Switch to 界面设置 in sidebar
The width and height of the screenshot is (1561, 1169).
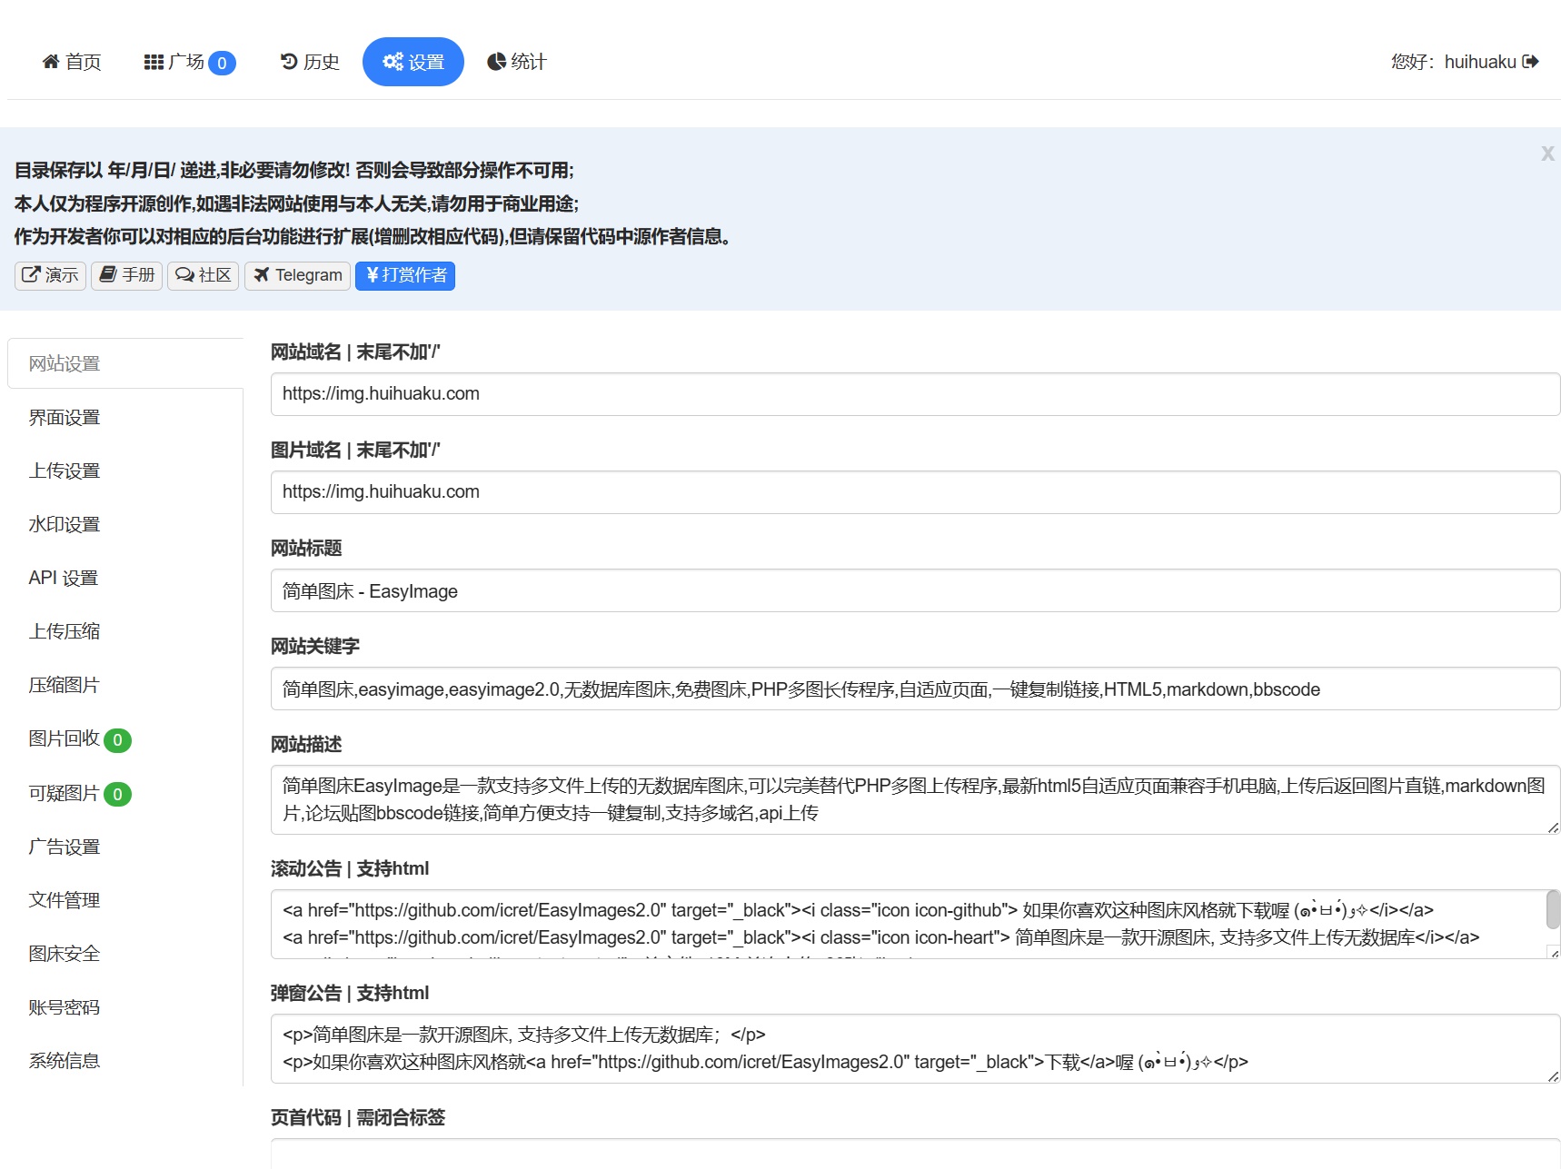click(x=65, y=417)
